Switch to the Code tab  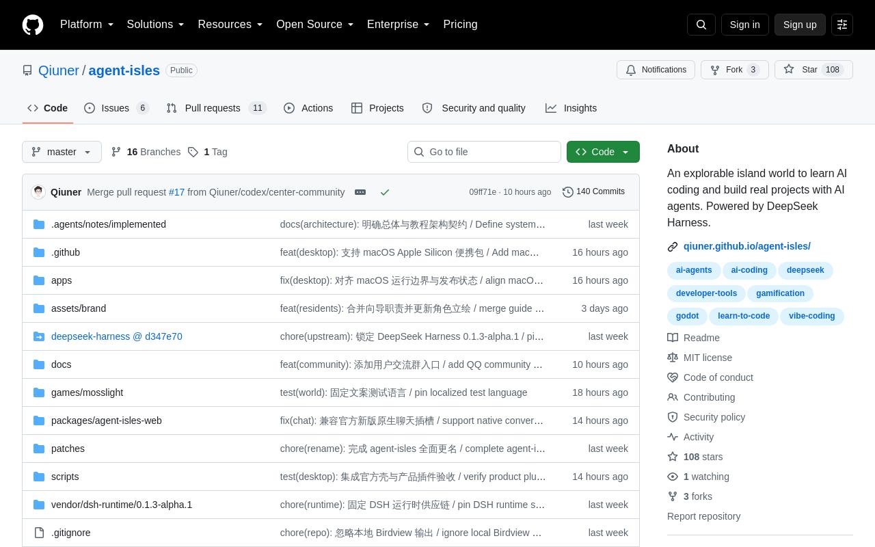47,108
